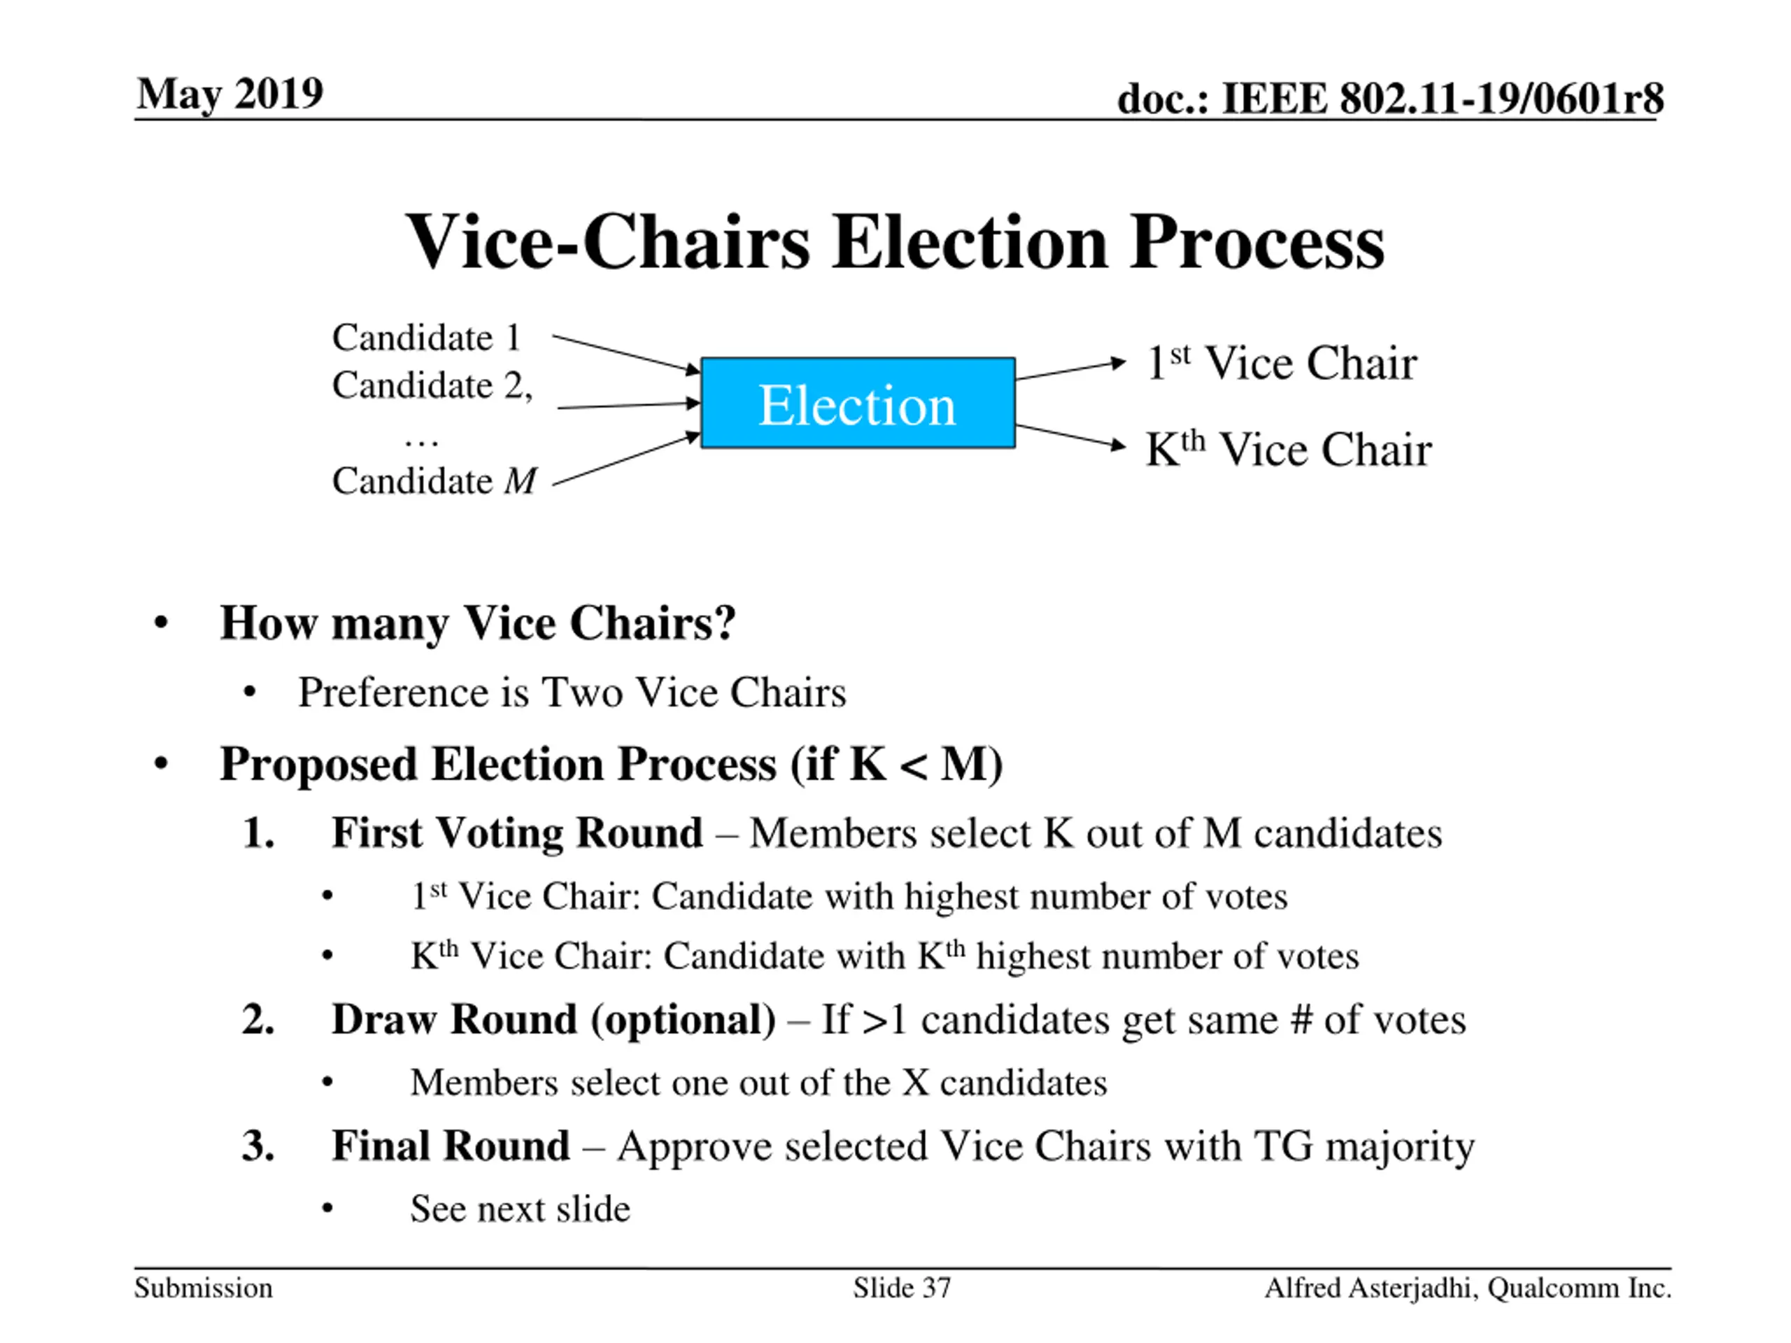Screen dimensions: 1791x1343
Task: Click the Slide 37 footer number
Action: coord(902,1288)
